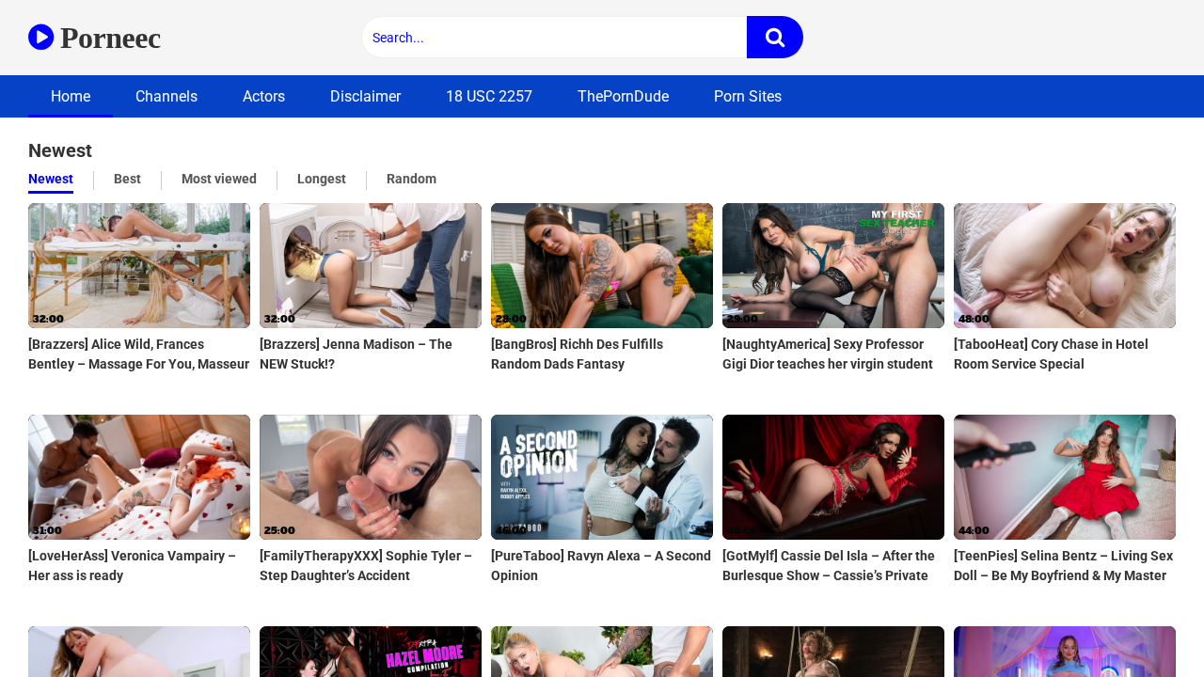Open the Massage For You title link

coord(139,354)
